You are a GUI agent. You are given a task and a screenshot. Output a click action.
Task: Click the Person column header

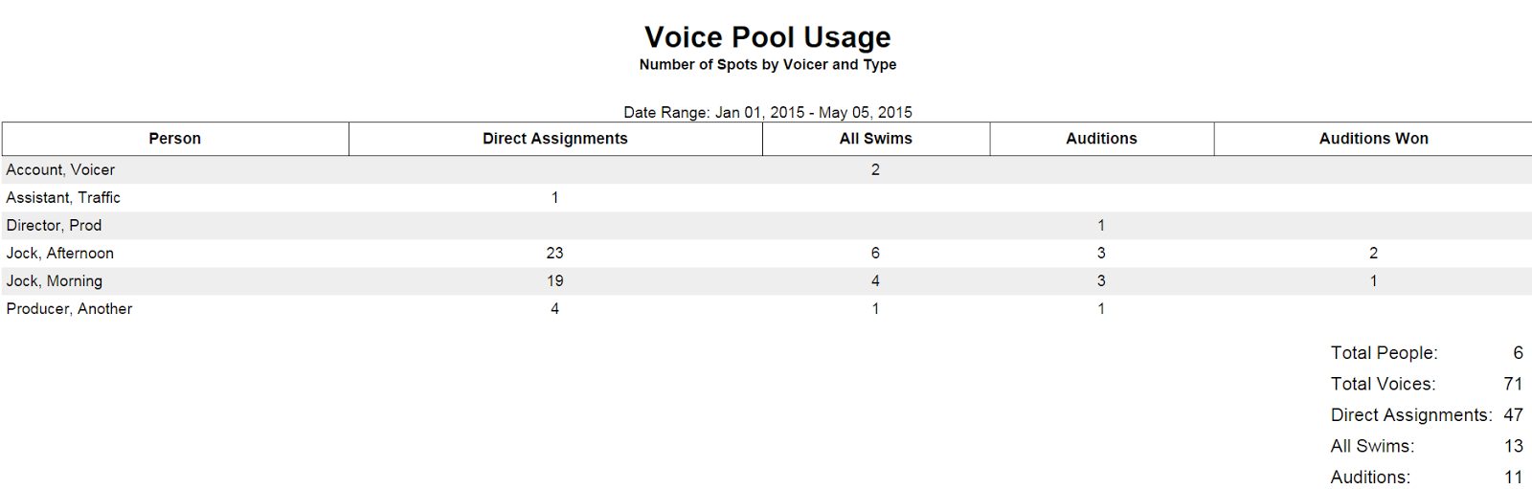coord(174,139)
